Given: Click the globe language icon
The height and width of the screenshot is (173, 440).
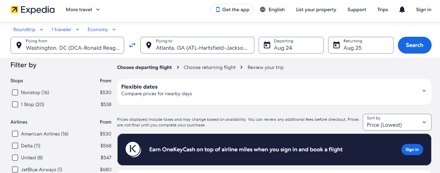Looking at the screenshot, I should point(263,10).
